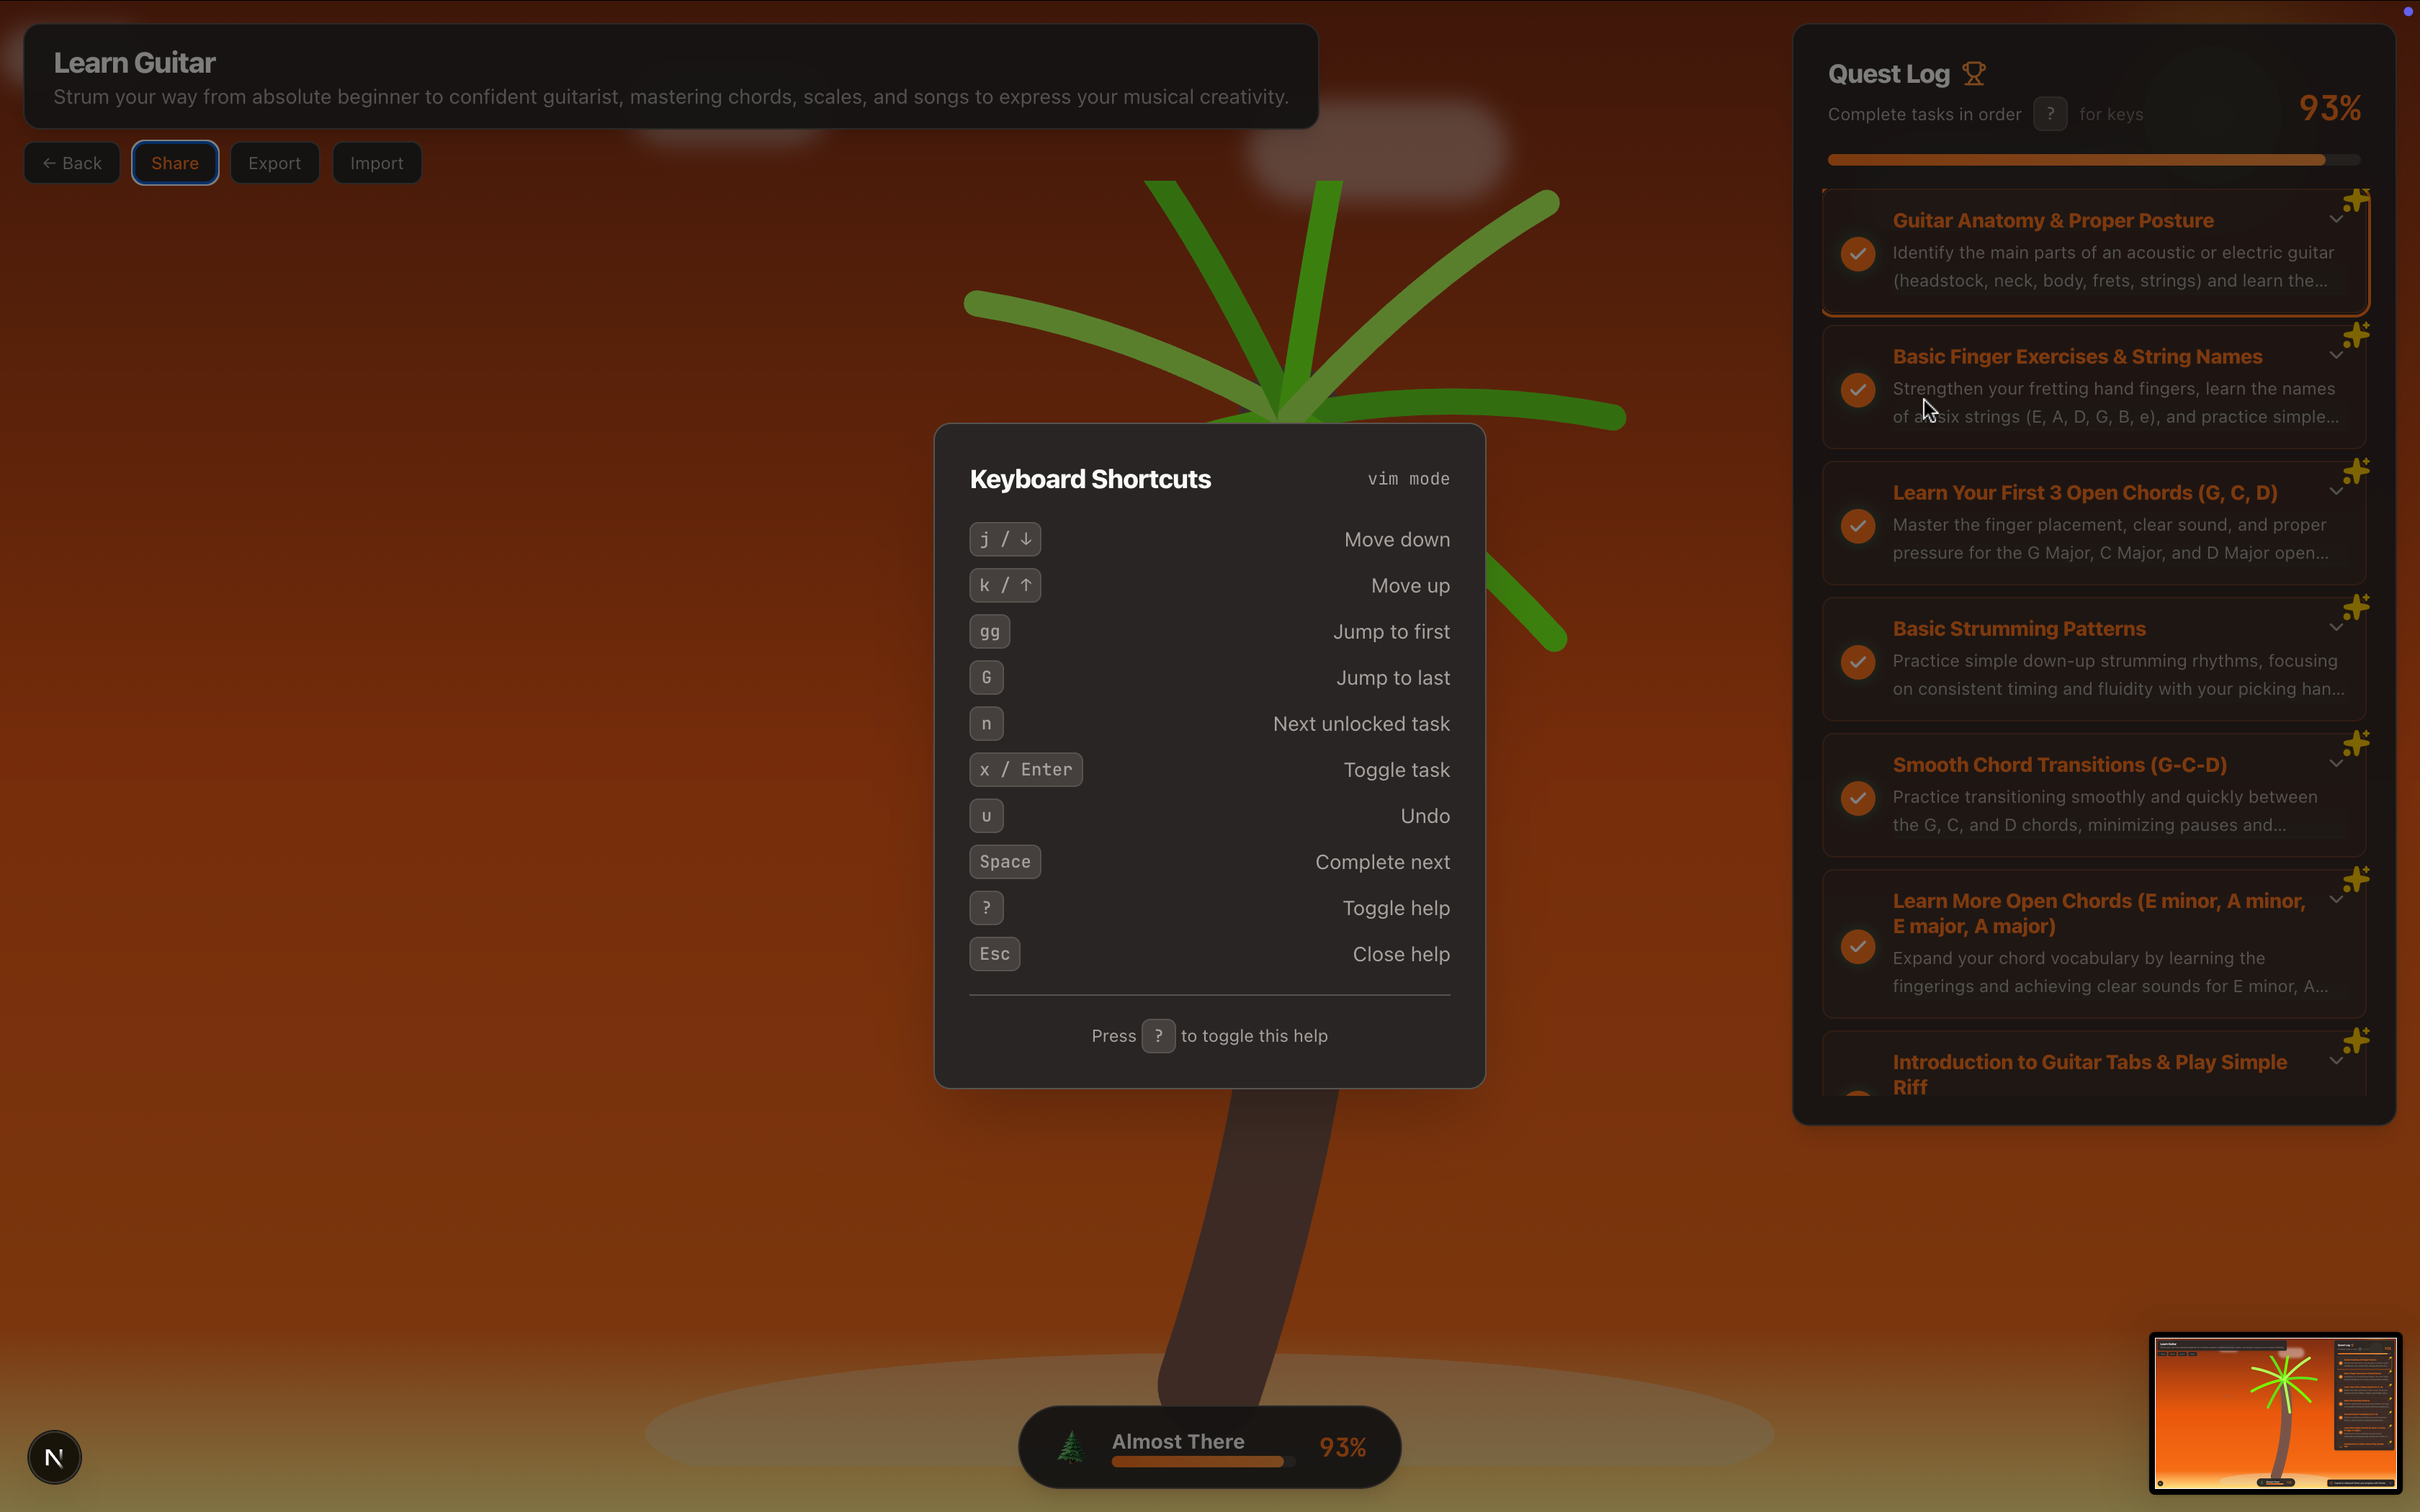This screenshot has height=1512, width=2420.
Task: Click sparkle icon on Introduction to Guitar Tabs
Action: pos(2356,1041)
